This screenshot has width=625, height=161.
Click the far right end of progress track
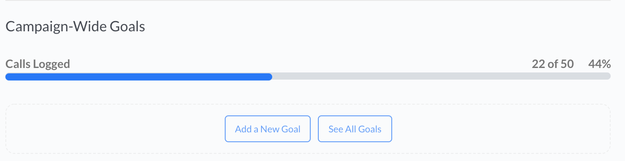click(x=608, y=76)
